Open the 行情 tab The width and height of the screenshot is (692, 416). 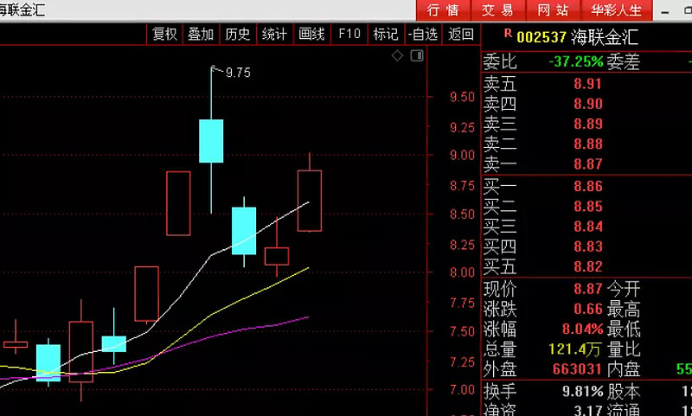[x=443, y=10]
